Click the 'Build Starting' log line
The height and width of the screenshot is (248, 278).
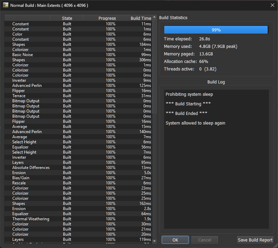click(188, 104)
